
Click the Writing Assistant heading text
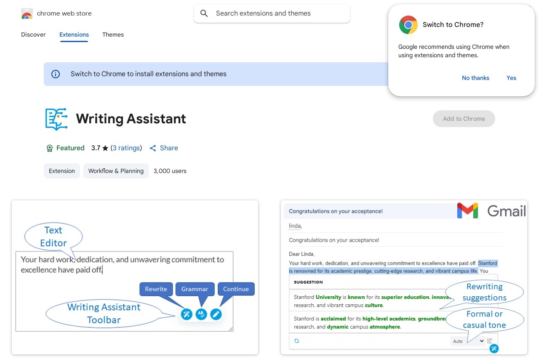pos(131,119)
